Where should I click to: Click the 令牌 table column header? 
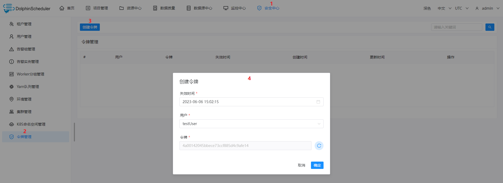point(169,57)
